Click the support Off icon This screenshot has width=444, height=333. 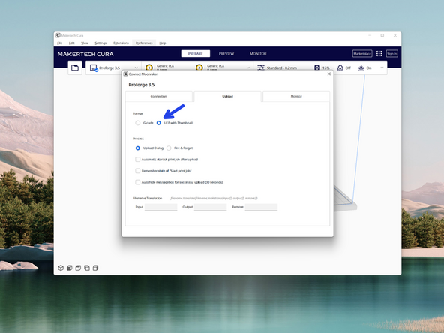coord(340,67)
